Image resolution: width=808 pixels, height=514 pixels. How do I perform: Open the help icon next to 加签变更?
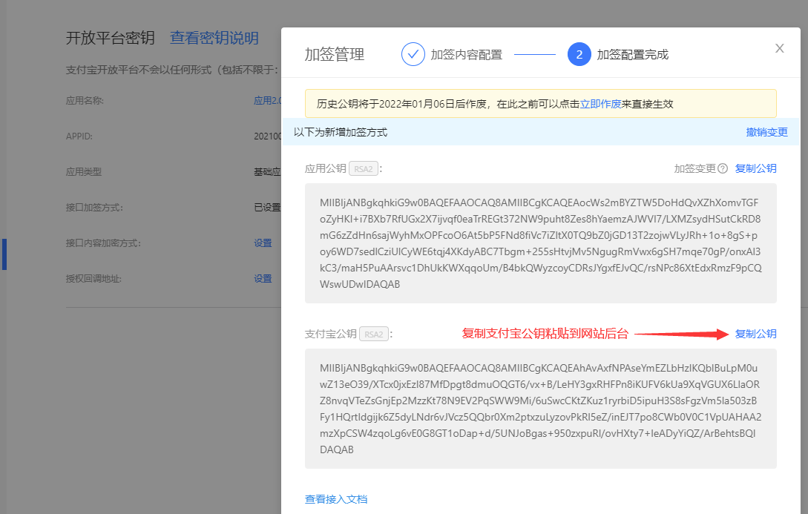(x=723, y=168)
